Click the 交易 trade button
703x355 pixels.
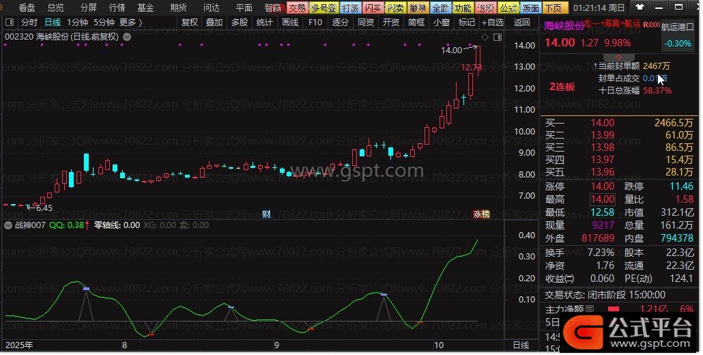pos(296,8)
